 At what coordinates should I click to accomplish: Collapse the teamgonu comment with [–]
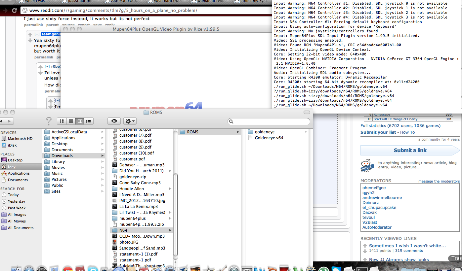tap(37, 34)
